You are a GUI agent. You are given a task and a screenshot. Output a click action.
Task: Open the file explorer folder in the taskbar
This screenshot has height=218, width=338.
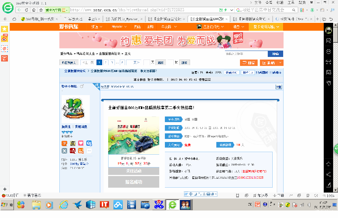[x=36, y=205]
